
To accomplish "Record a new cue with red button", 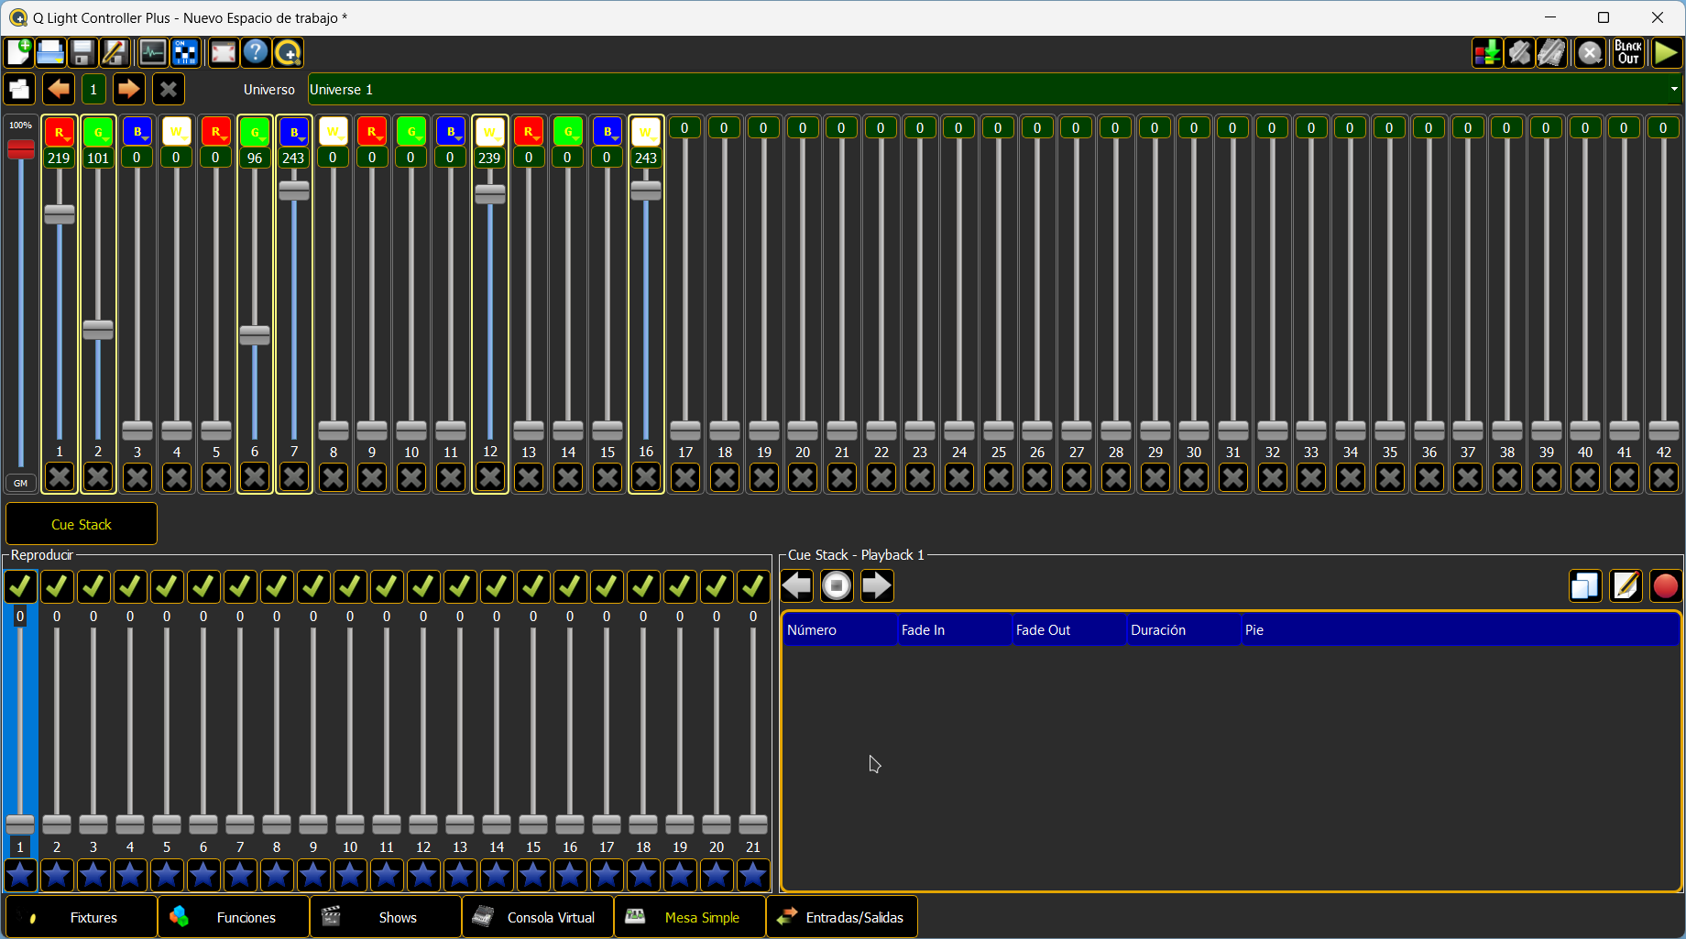I will click(x=1665, y=585).
